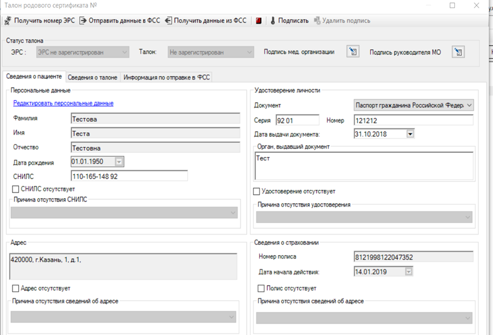This screenshot has width=493, height=335.
Task: Click the Орган, выдавший документ text area
Action: 364,166
